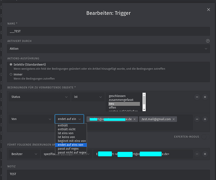Select 'offen' in the status list

pos(112,108)
